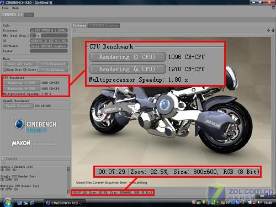276x207 pixels.
Task: Enable the Keep Best CB Score checkbox
Action: [5, 70]
